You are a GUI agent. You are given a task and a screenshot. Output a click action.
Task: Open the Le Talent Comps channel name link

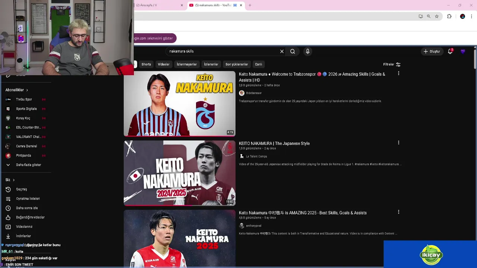click(256, 156)
